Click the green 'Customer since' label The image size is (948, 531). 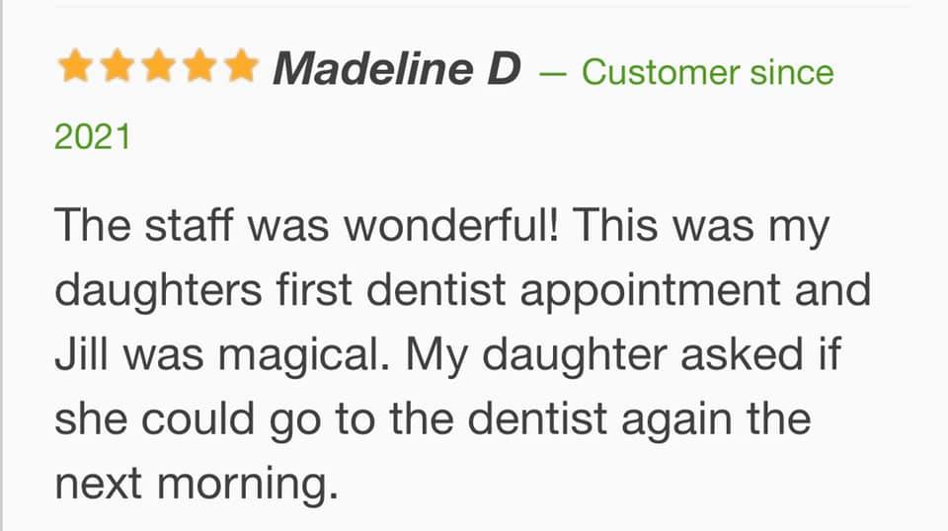pyautogui.click(x=708, y=72)
